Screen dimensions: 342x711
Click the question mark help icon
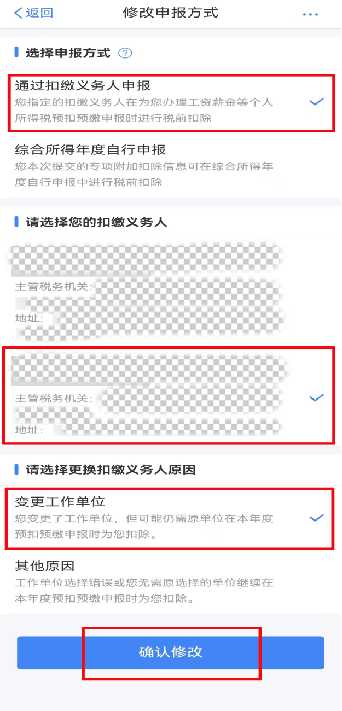125,53
